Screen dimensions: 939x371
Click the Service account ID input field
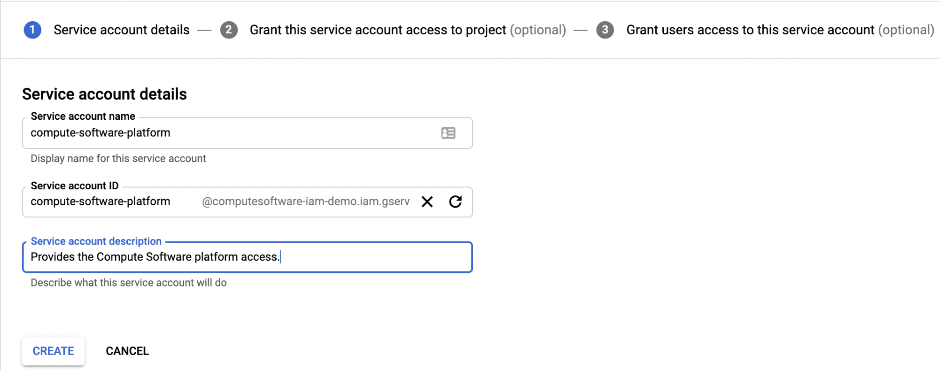[x=108, y=202]
